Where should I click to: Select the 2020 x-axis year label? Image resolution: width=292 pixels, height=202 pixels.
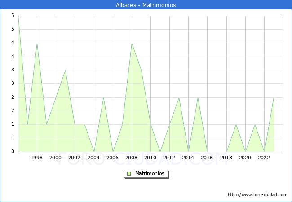245,158
